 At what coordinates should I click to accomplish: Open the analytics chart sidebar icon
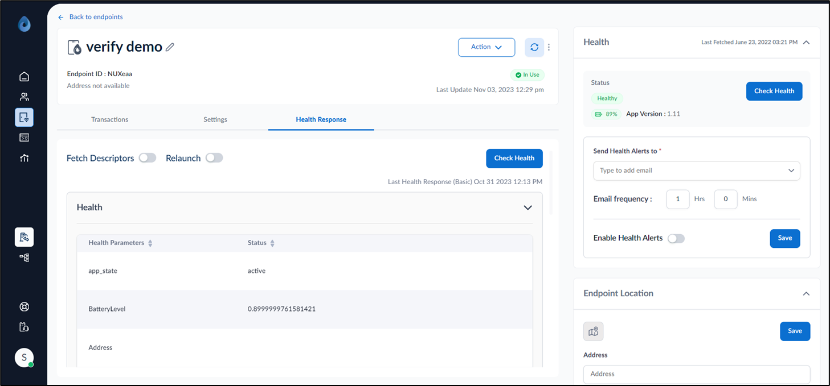[x=24, y=158]
